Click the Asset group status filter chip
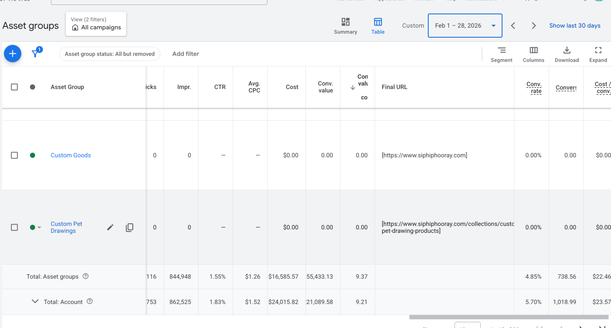The width and height of the screenshot is (611, 328). 110,54
